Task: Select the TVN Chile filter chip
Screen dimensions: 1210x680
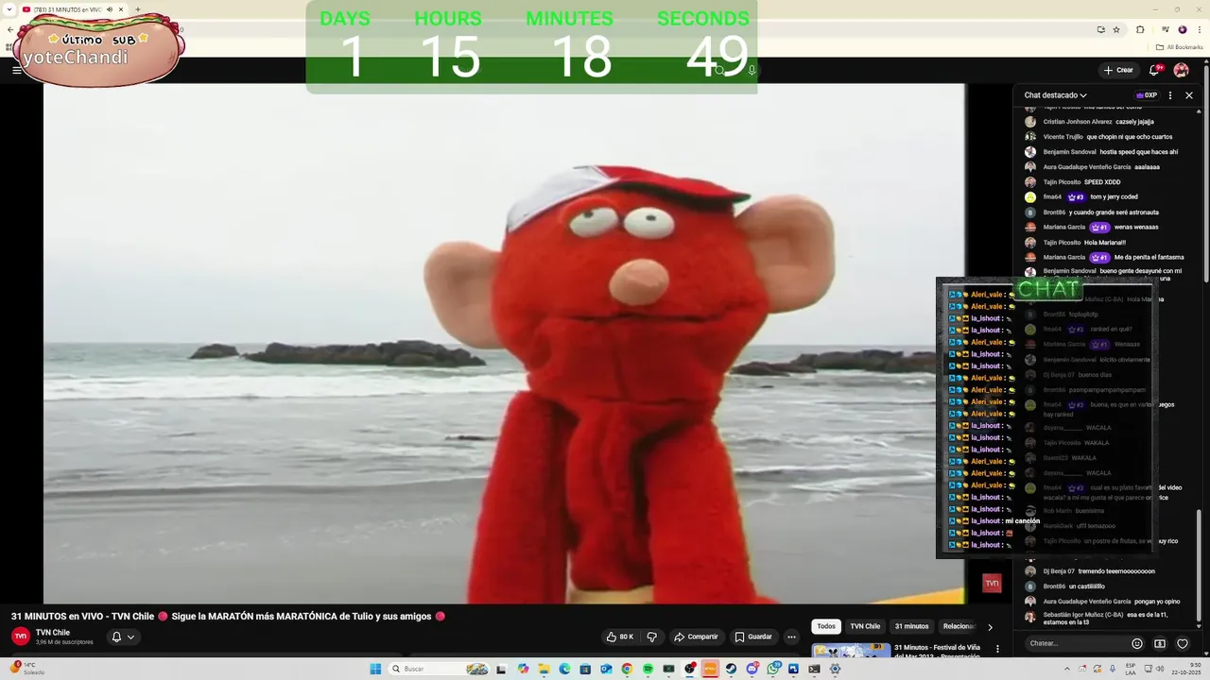Action: click(865, 626)
